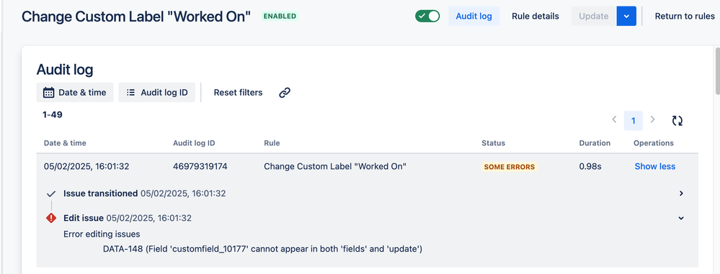Click the list icon in Audit log ID filter
This screenshot has width=720, height=274.
pos(131,93)
